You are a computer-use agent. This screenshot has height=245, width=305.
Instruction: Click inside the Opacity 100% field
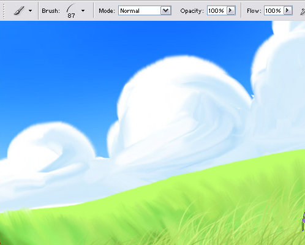click(x=217, y=10)
